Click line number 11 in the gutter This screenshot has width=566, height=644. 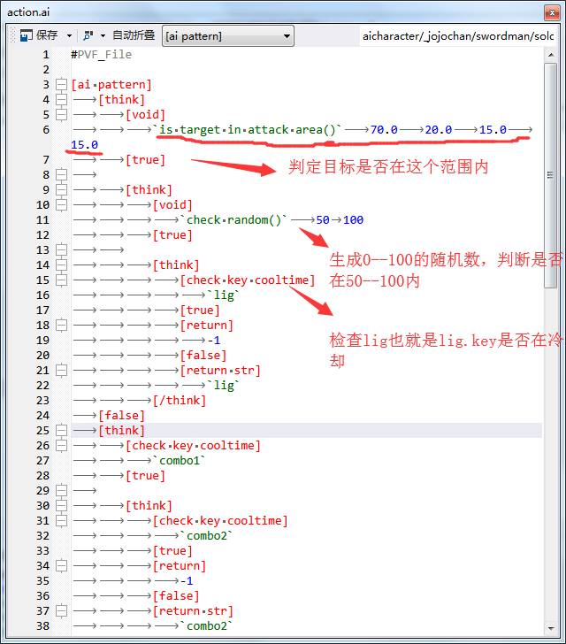tap(42, 220)
